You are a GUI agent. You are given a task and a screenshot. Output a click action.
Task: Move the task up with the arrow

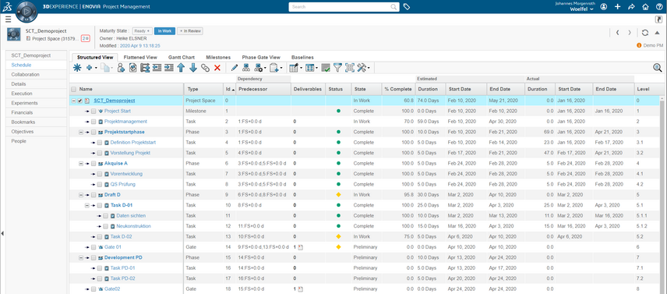181,68
